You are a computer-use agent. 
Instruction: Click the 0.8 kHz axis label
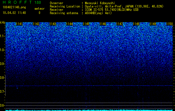point(2,78)
